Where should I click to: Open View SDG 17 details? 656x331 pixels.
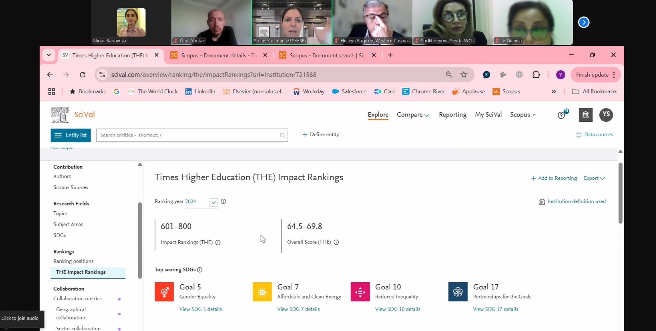(496, 309)
